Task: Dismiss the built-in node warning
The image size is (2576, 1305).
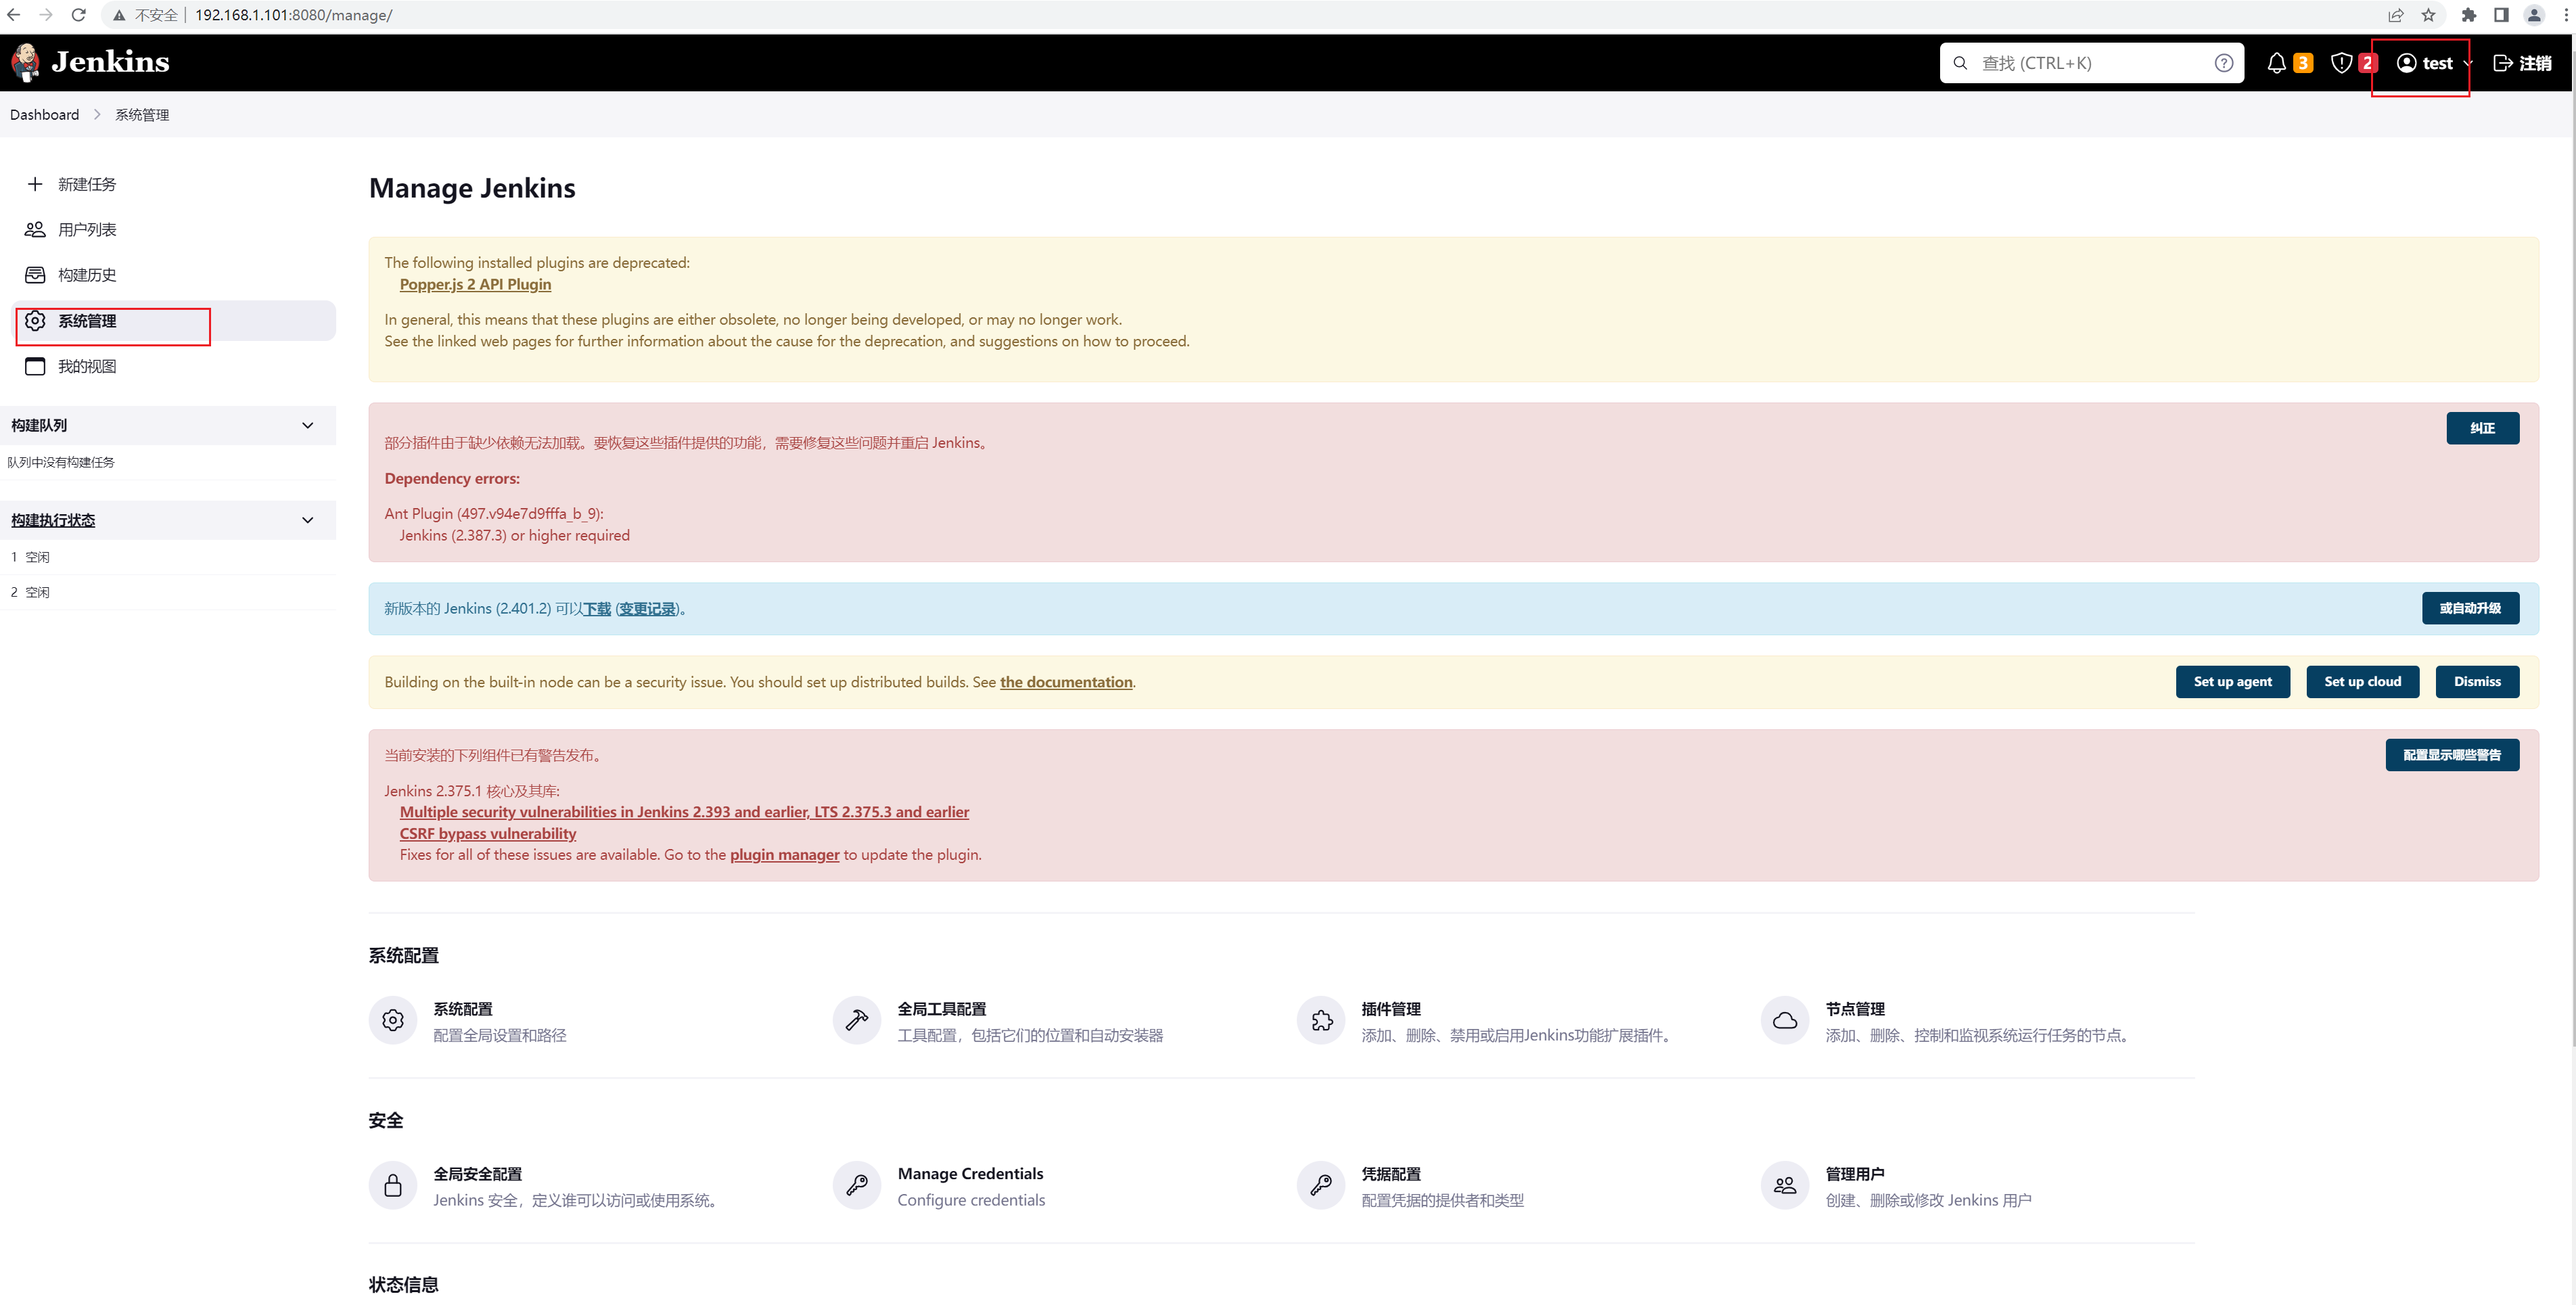Action: click(x=2477, y=681)
